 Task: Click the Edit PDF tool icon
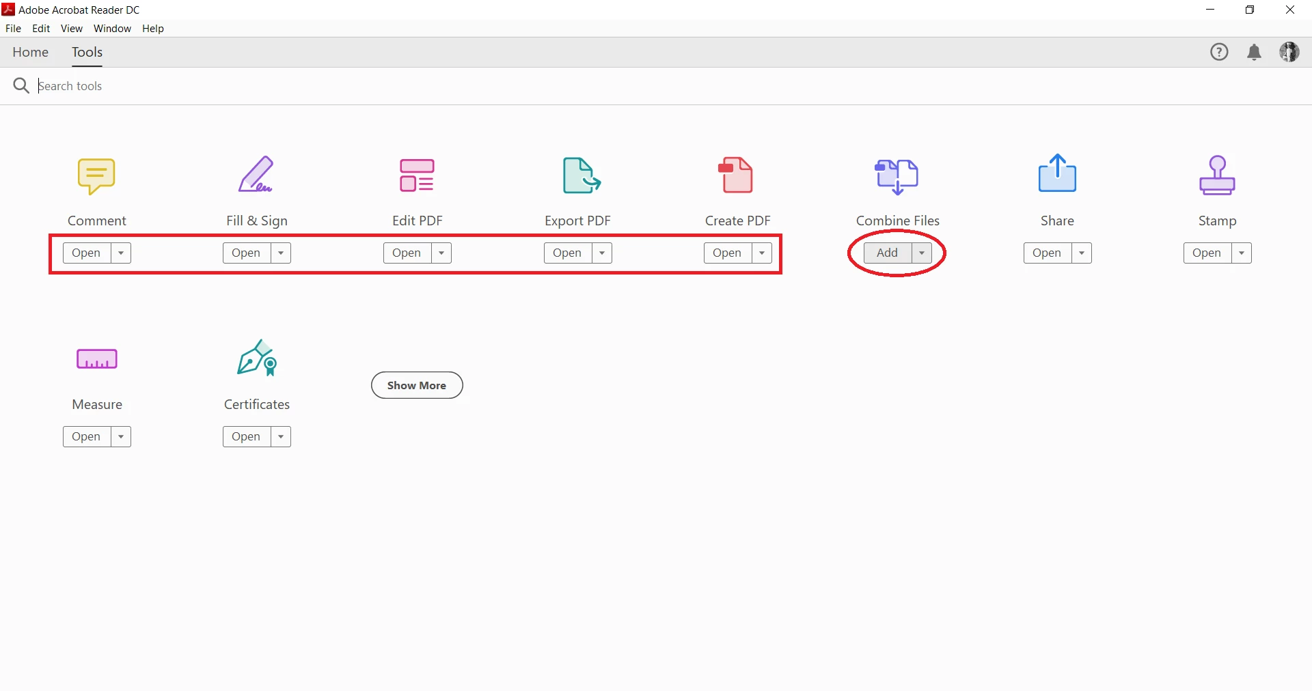point(417,175)
